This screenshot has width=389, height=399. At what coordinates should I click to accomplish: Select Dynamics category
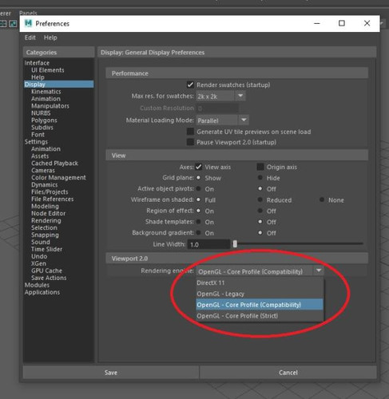click(x=44, y=185)
